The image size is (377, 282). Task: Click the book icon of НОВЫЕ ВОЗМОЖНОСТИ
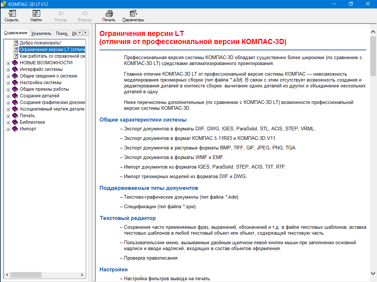click(15, 62)
